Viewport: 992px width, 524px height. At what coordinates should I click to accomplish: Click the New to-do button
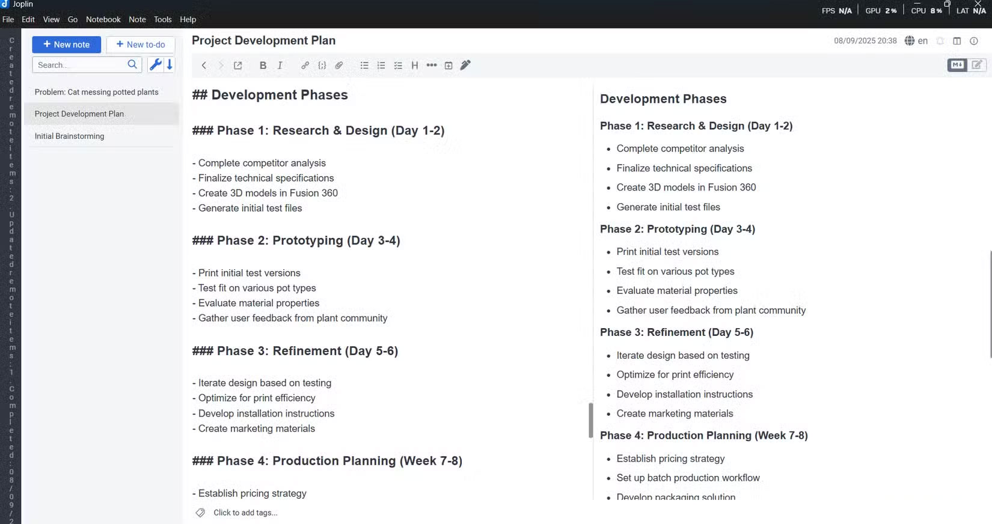coord(141,44)
